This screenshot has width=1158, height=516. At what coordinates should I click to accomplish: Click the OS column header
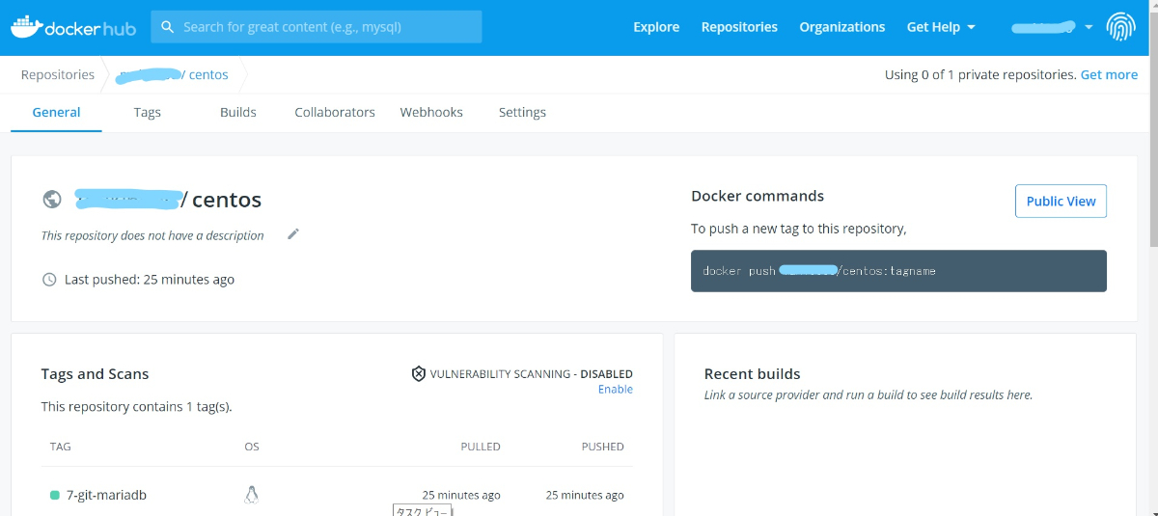pos(252,447)
